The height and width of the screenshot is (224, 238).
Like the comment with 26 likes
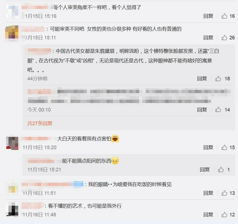point(224,38)
